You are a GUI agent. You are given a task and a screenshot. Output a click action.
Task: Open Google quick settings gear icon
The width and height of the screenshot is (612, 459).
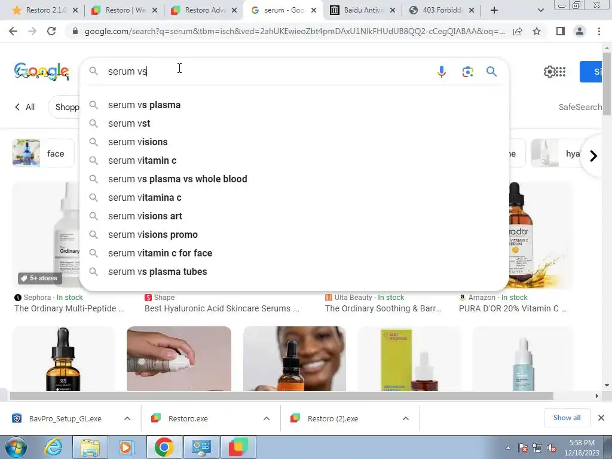pos(549,72)
